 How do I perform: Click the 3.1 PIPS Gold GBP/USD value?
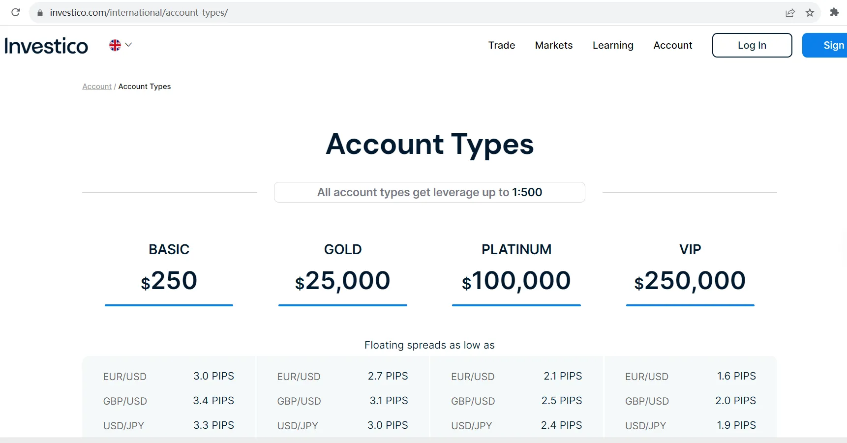389,401
